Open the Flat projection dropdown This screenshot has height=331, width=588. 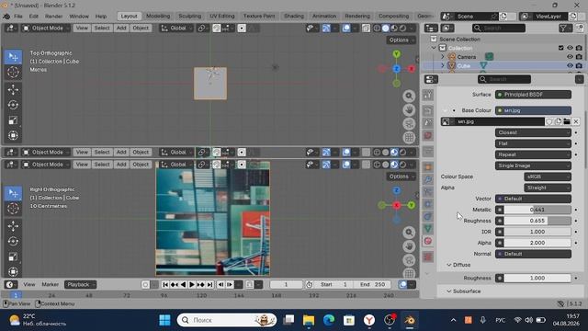533,143
